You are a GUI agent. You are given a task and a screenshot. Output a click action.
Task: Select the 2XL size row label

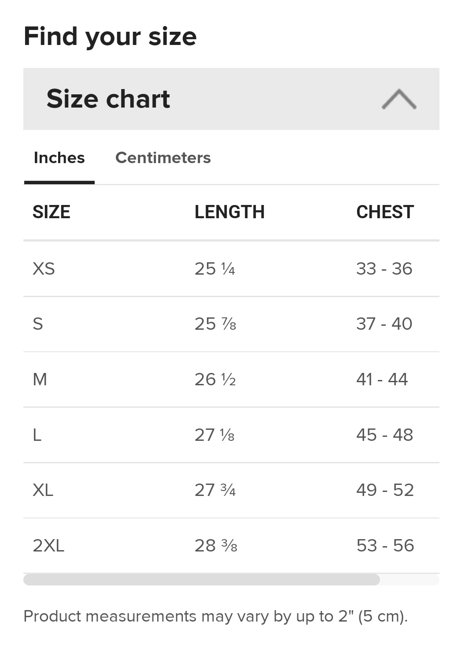coord(48,546)
